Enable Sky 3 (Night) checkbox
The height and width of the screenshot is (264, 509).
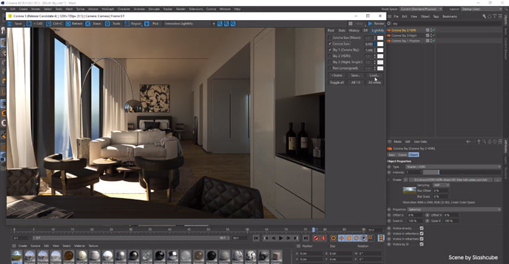click(330, 62)
